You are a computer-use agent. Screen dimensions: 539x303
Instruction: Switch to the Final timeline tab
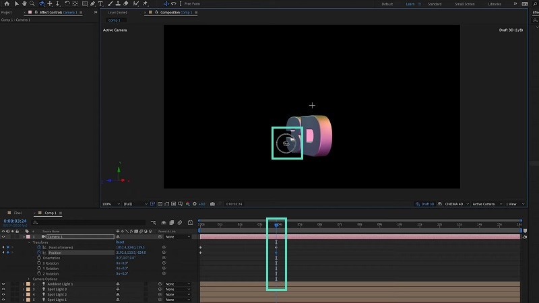pos(18,213)
